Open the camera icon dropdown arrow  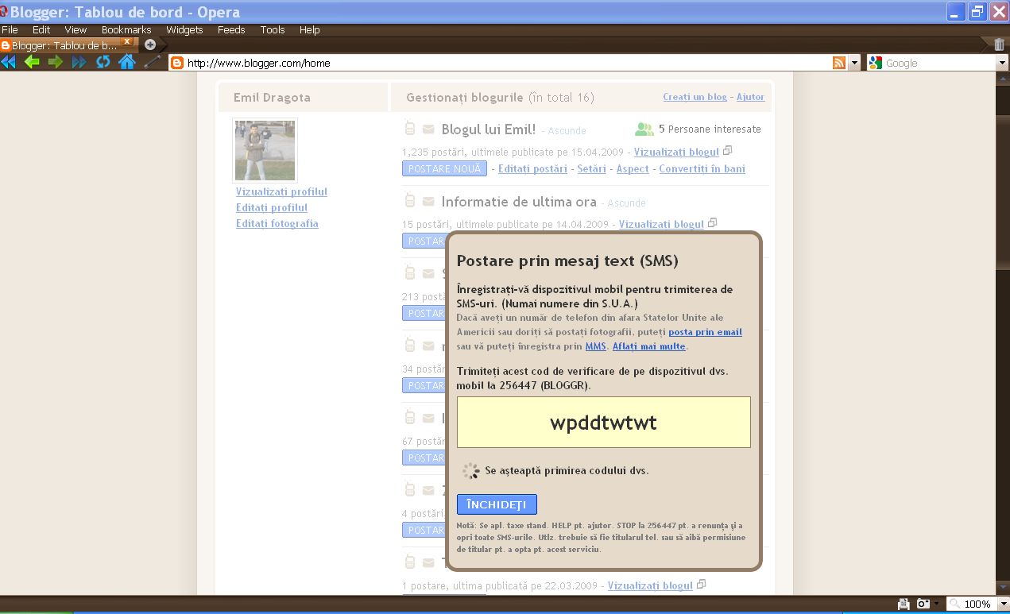pyautogui.click(x=937, y=604)
